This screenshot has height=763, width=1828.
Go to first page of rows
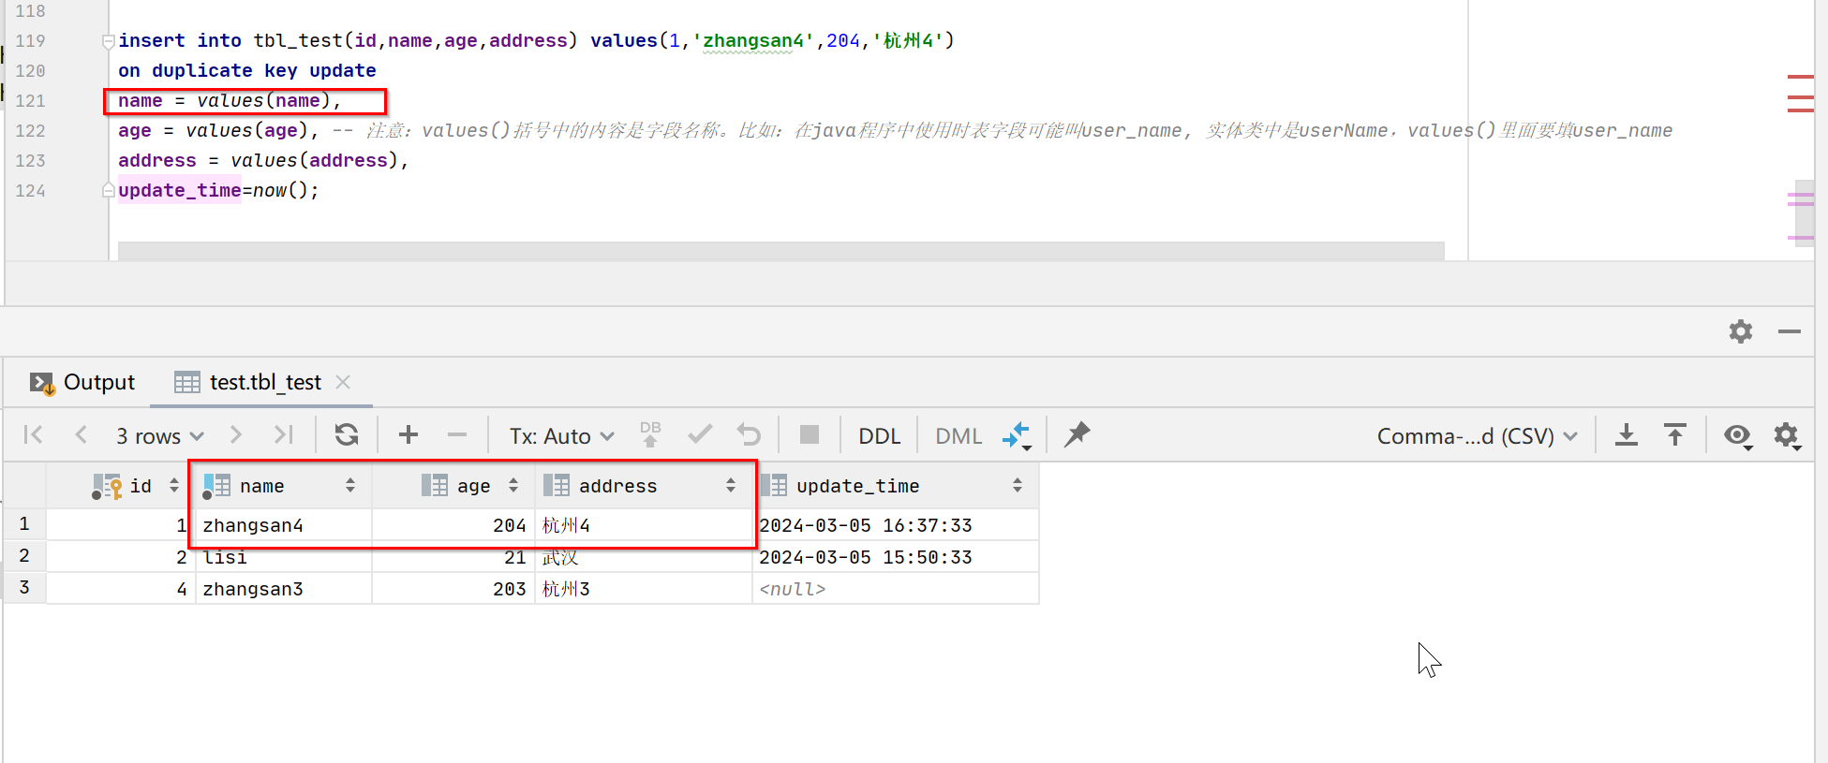(x=34, y=435)
